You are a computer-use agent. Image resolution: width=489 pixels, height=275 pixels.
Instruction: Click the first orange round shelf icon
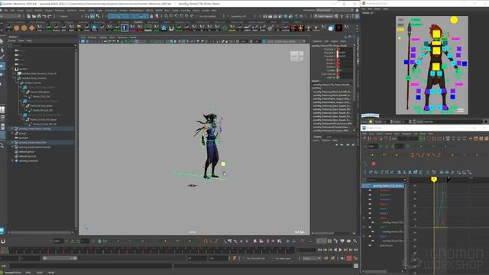(x=17, y=28)
